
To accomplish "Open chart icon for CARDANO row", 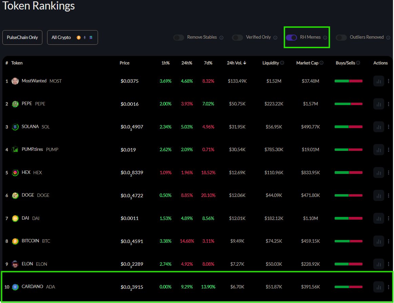I will [378, 287].
